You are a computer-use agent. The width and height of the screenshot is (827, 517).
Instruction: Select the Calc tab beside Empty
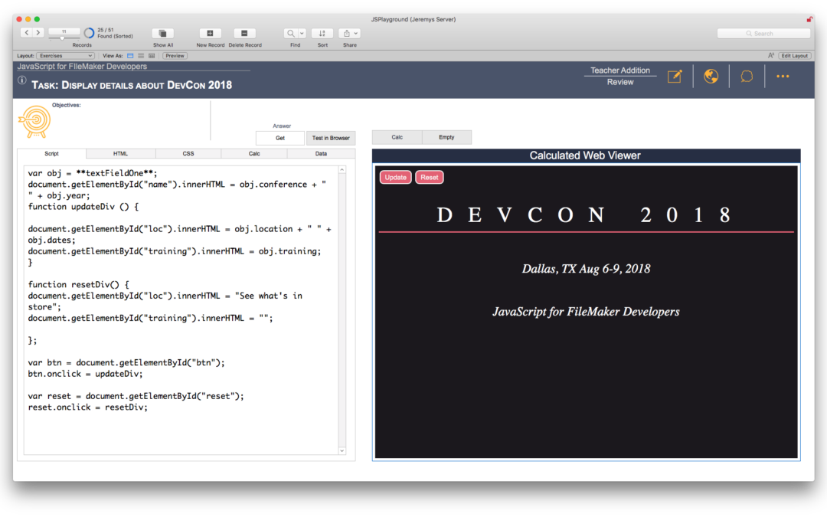point(397,137)
